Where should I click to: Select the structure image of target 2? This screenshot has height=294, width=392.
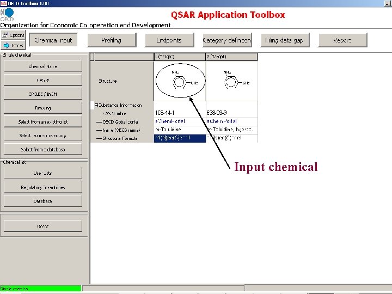(232, 81)
